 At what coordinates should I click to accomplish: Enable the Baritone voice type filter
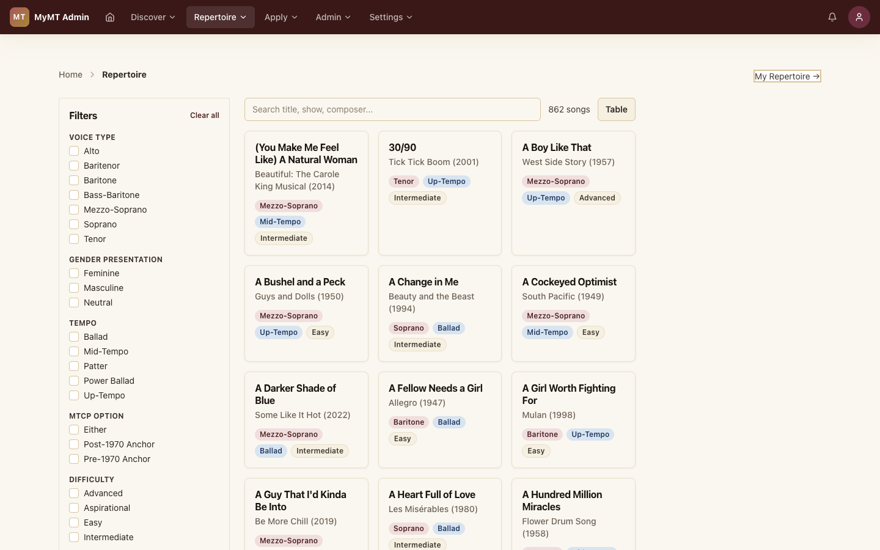coord(74,180)
